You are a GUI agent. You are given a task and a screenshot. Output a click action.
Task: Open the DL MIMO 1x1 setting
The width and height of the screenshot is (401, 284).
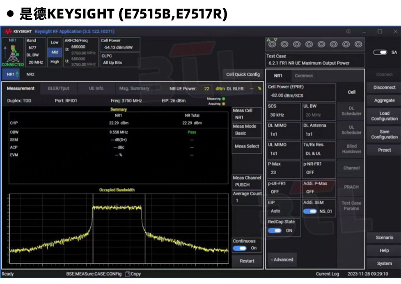click(284, 131)
